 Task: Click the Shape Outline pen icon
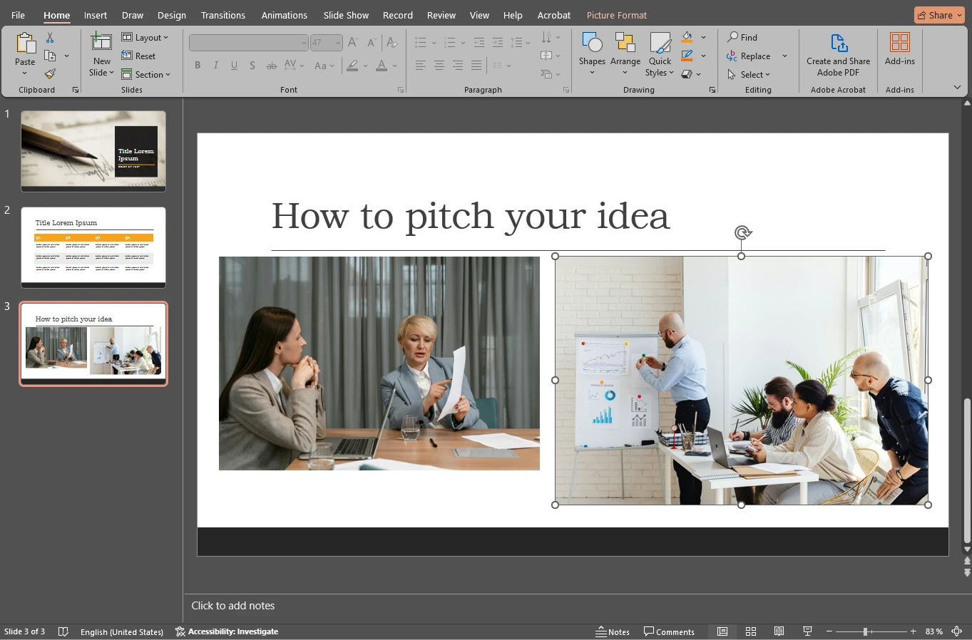click(x=687, y=56)
